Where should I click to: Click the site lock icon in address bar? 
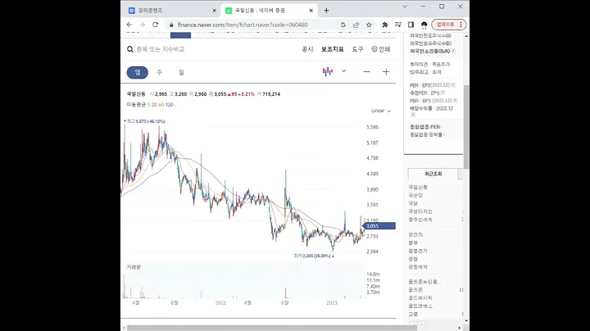point(171,25)
